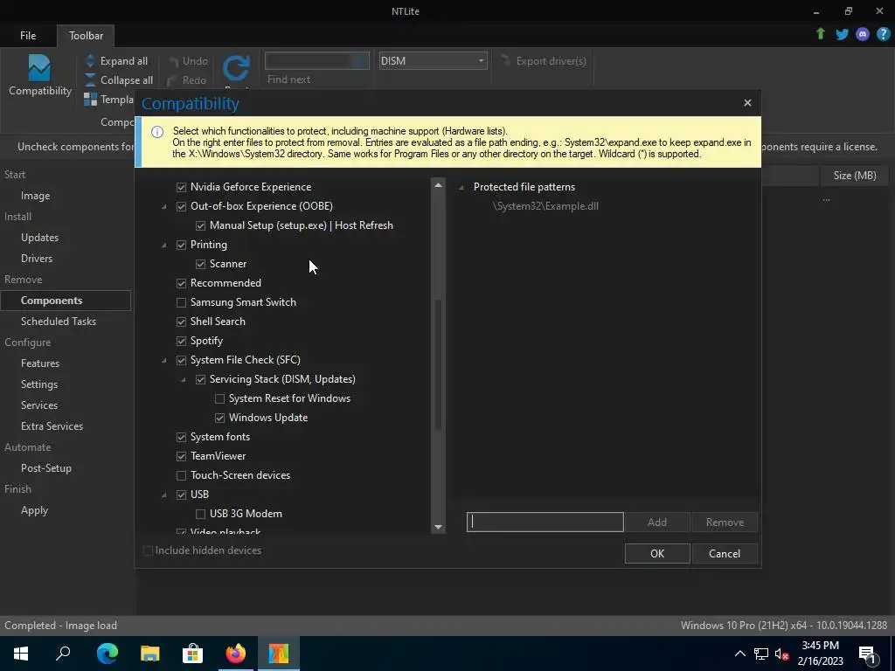The width and height of the screenshot is (895, 671).
Task: Uncheck the TeamViewer checkbox
Action: [181, 456]
